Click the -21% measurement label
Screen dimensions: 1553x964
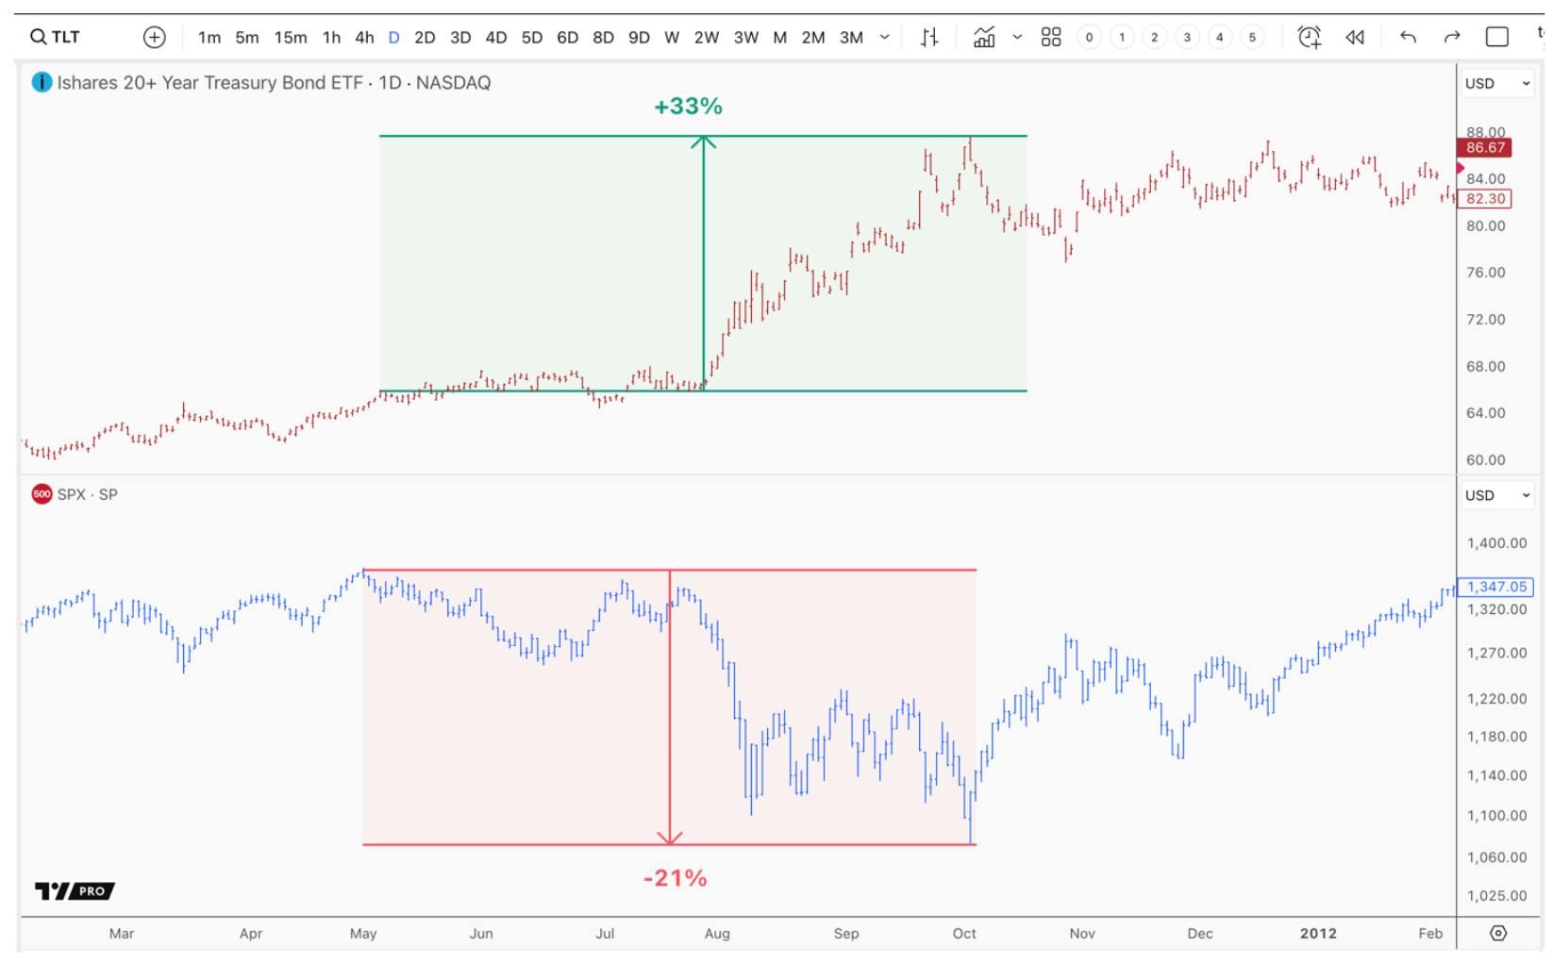point(676,878)
